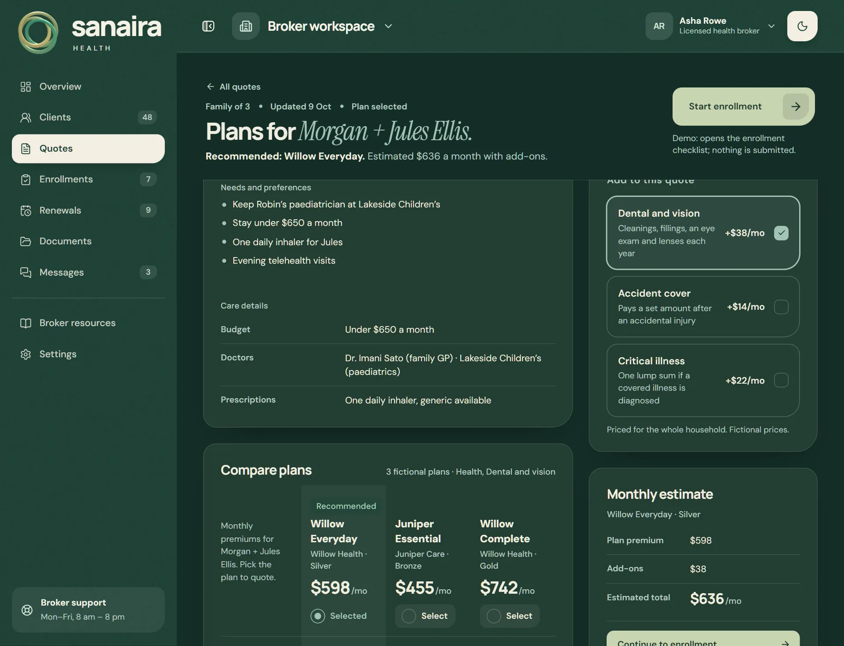Click the Broker support lifebuoy icon
Image resolution: width=844 pixels, height=646 pixels.
pos(27,610)
